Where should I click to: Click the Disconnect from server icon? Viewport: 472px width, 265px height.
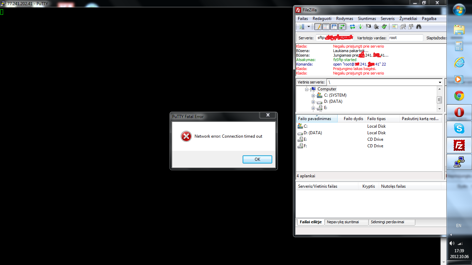click(x=376, y=27)
